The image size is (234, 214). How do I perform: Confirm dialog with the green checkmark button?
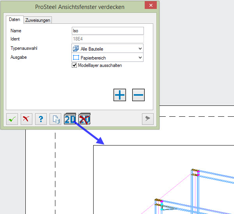click(12, 119)
